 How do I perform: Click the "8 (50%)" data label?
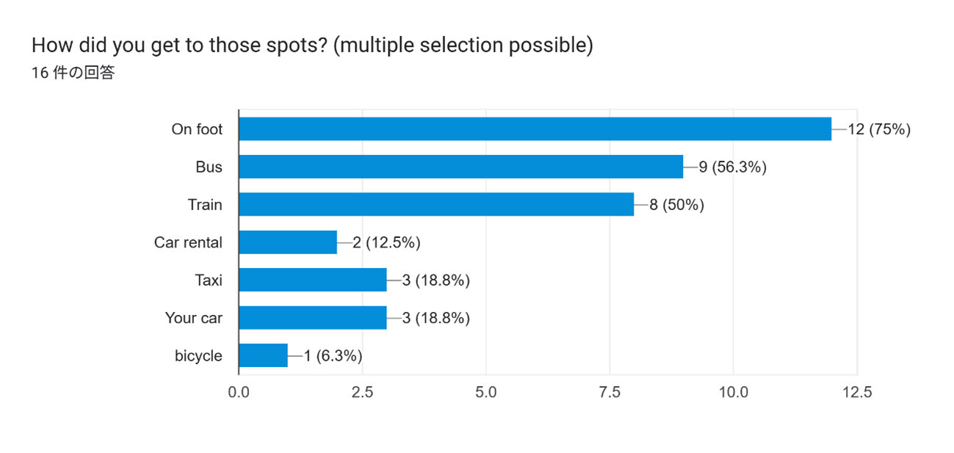(676, 205)
